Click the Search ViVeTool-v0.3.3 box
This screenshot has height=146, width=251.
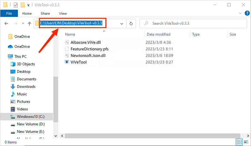click(x=193, y=23)
